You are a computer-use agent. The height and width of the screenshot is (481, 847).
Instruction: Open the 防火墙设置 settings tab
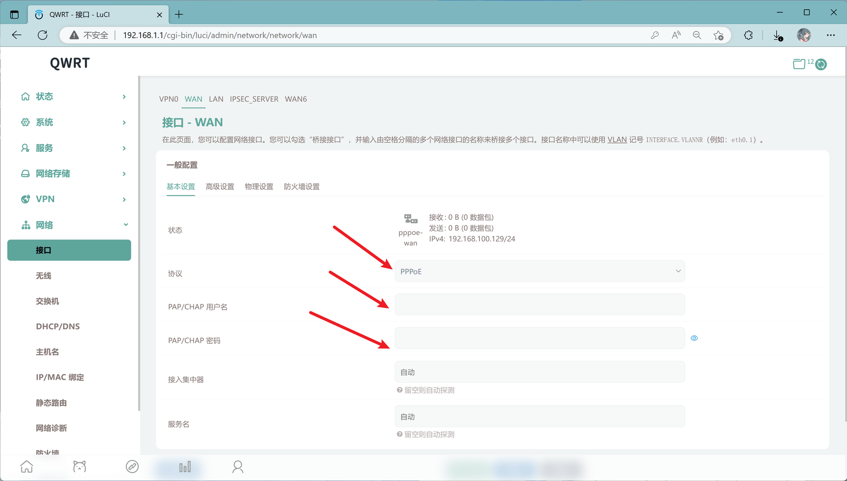tap(302, 187)
